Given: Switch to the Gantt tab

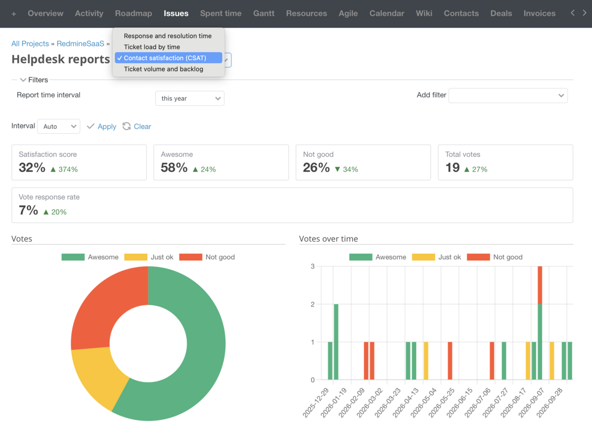Looking at the screenshot, I should tap(264, 13).
